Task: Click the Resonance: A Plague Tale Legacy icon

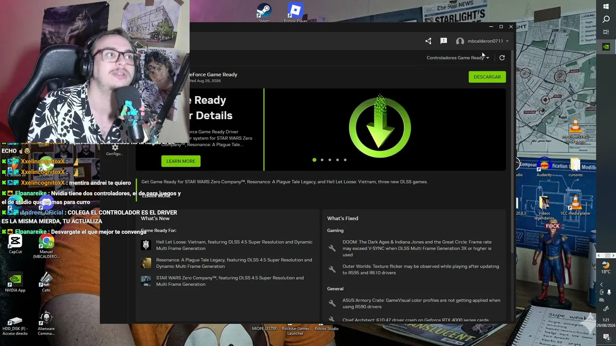Action: (146, 263)
